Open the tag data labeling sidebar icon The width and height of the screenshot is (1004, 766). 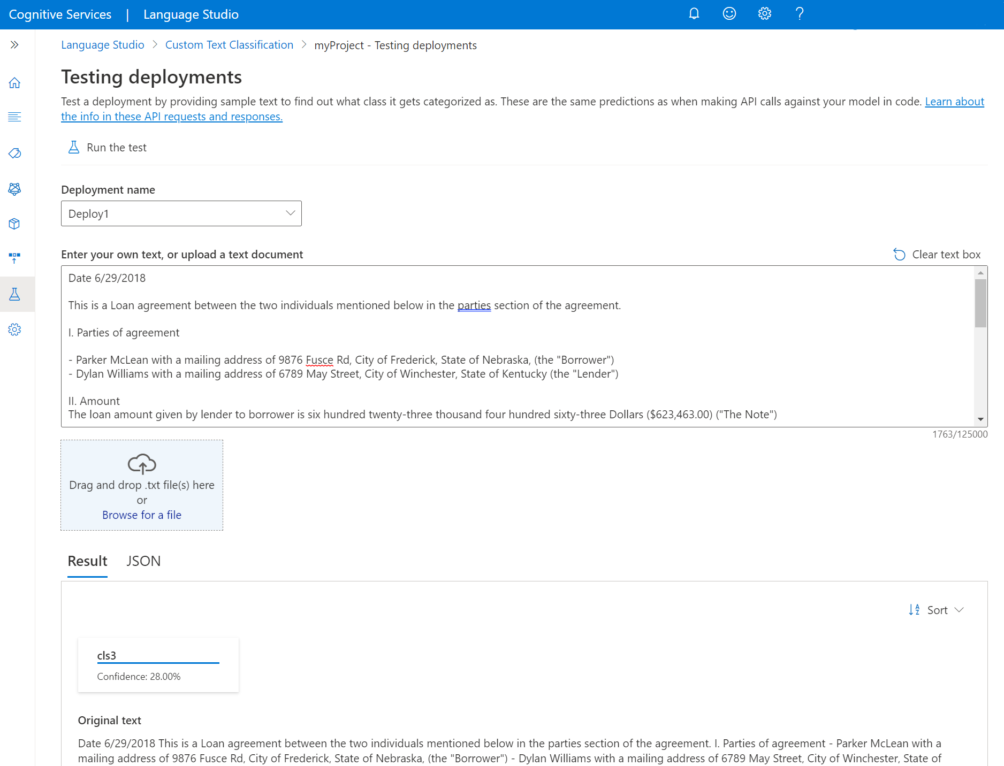point(14,154)
